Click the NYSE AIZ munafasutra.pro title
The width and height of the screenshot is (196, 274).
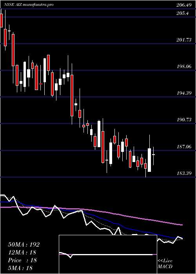coord(29,5)
